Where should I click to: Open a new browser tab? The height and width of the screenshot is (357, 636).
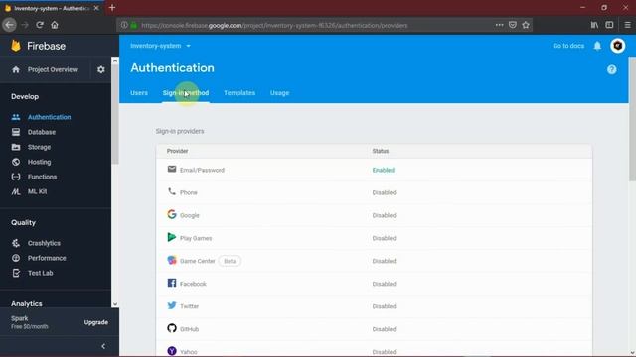tap(112, 8)
